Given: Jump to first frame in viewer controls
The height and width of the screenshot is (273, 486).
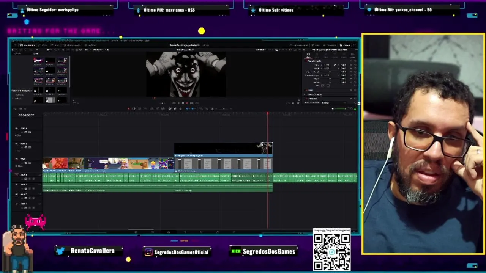Looking at the screenshot, I should 174,103.
